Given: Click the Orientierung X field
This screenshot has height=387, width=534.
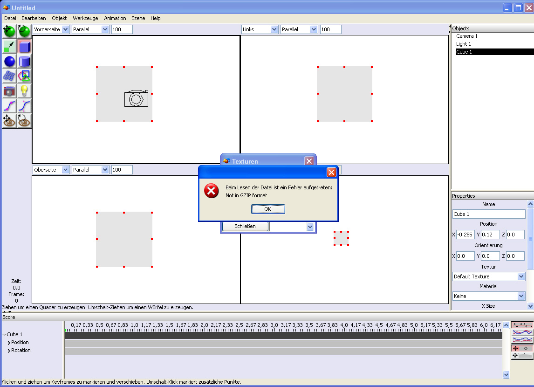Looking at the screenshot, I should pyautogui.click(x=465, y=256).
